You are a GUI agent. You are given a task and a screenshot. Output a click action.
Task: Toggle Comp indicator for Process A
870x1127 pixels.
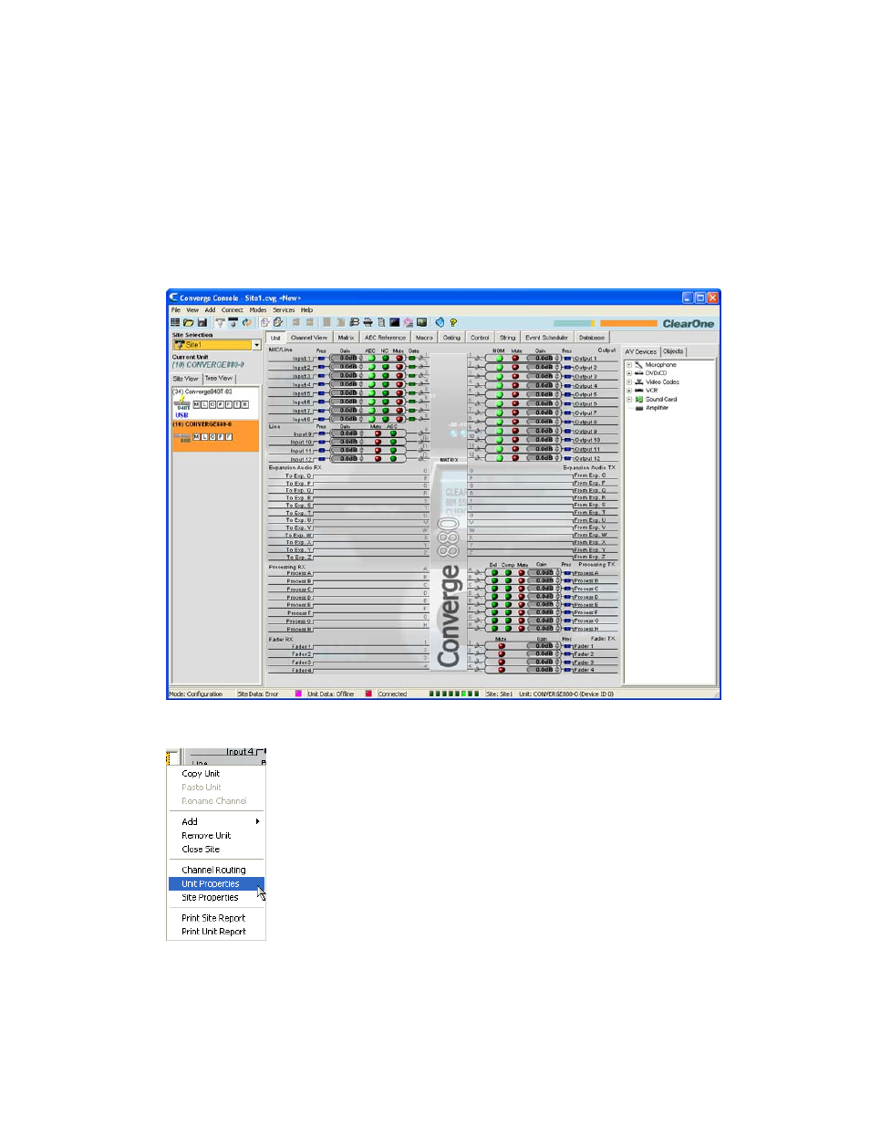(508, 573)
